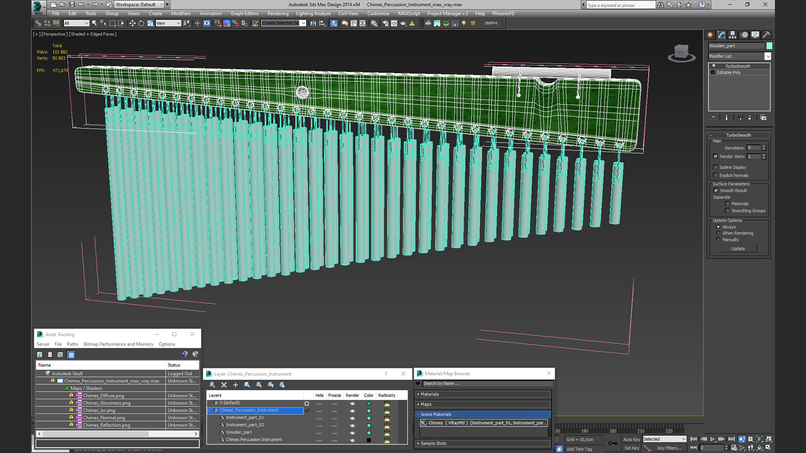Click Wooden_part layer color swatch
This screenshot has width=806, height=453.
pos(369,432)
